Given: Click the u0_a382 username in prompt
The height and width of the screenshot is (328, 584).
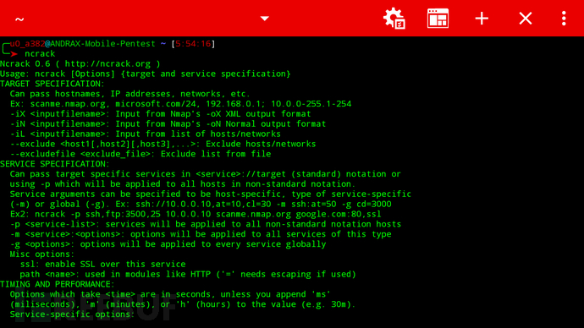Looking at the screenshot, I should click(x=28, y=44).
